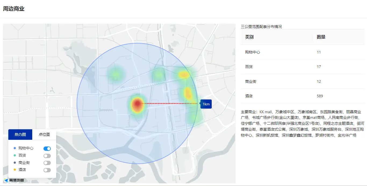The image size is (367, 186).
Task: Switch to the 点位图 tab
Action: pos(44,134)
